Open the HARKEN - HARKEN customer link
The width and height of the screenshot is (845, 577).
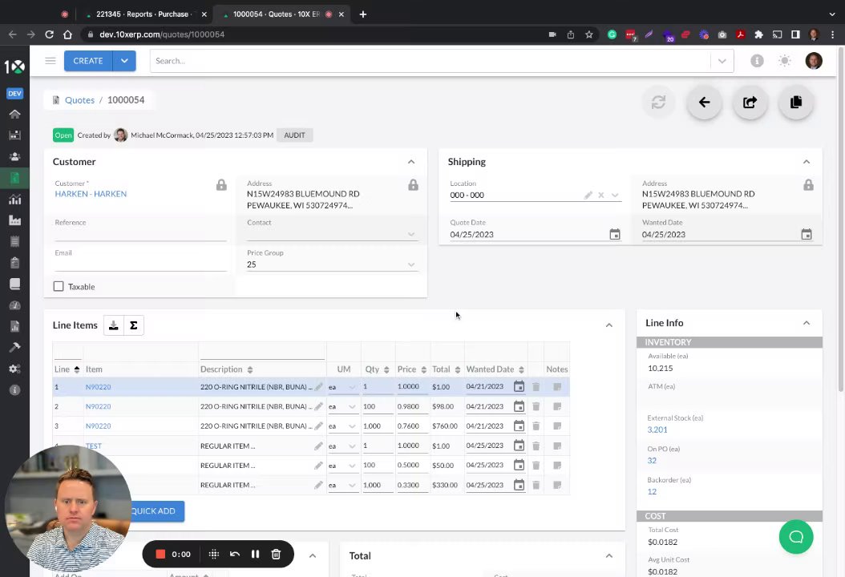click(91, 194)
